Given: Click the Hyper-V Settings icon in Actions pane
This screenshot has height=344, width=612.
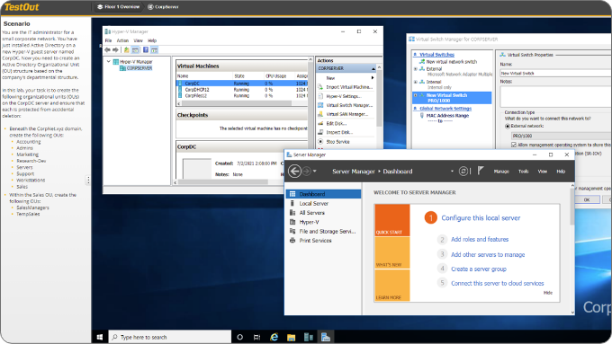Looking at the screenshot, I should click(320, 96).
